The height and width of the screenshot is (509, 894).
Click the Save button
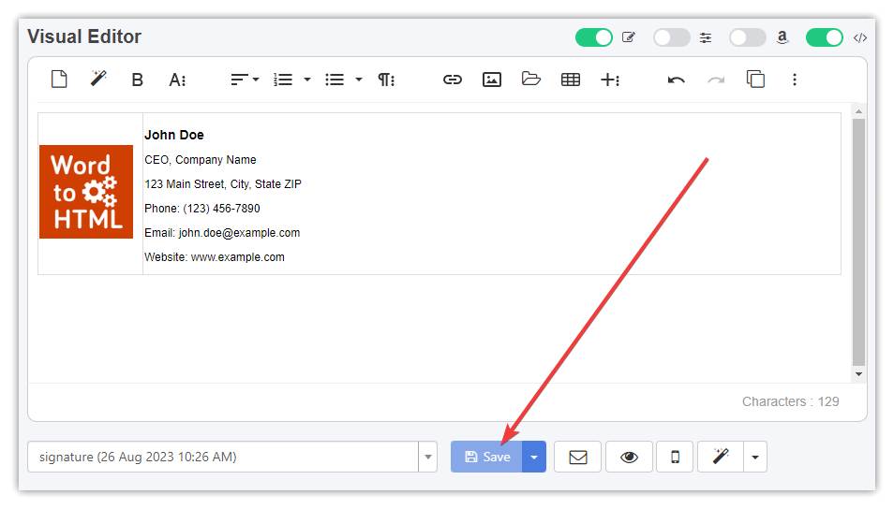[x=486, y=457]
